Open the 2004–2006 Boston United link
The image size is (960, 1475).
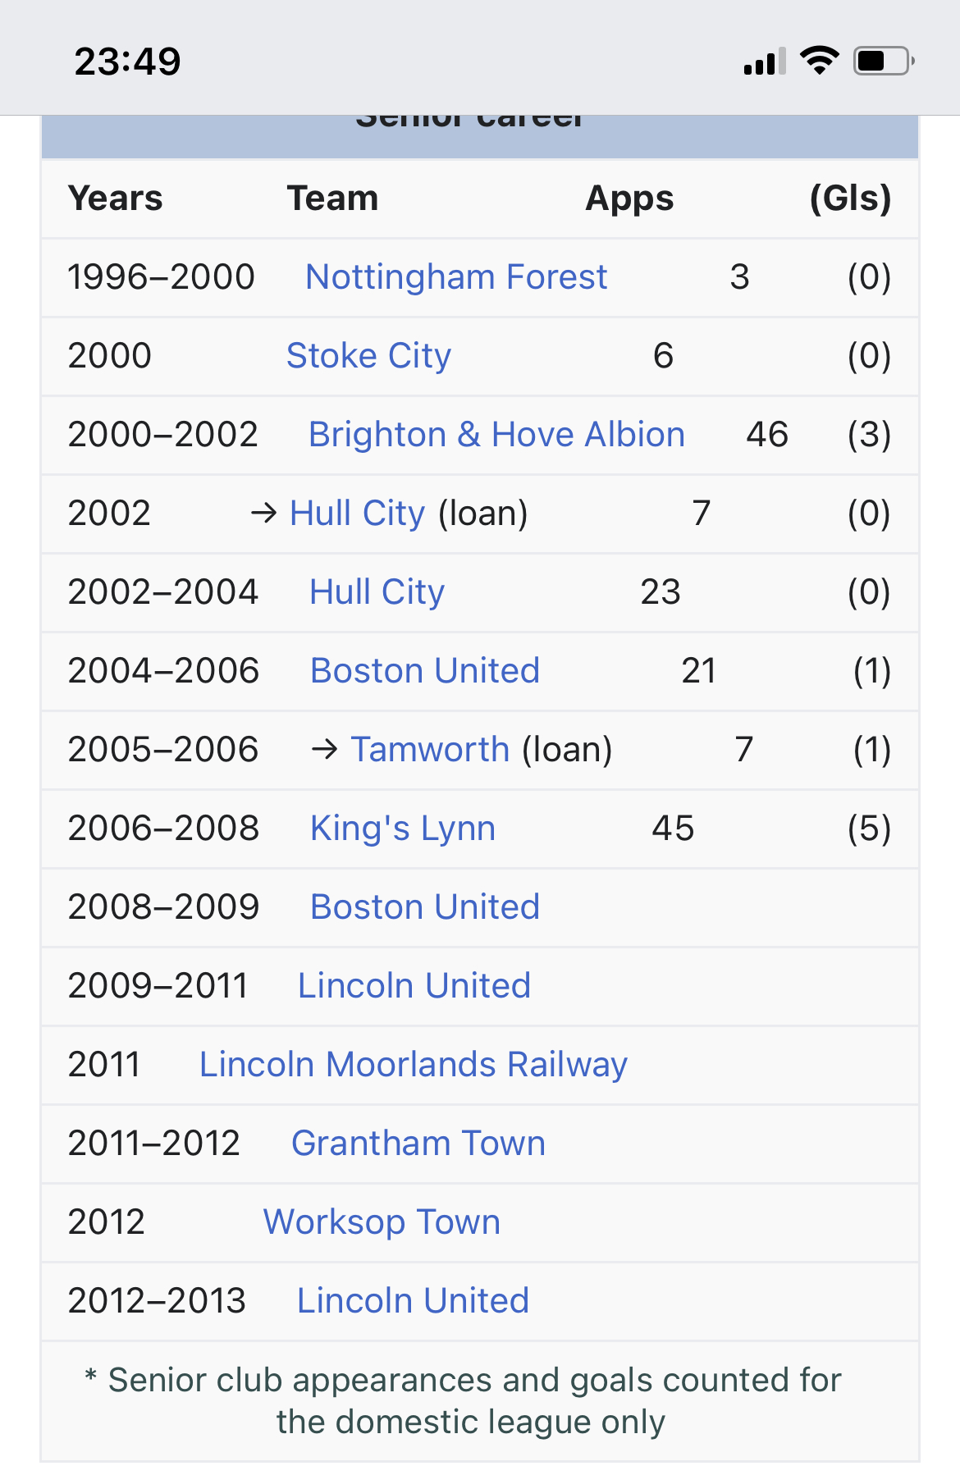tap(425, 671)
